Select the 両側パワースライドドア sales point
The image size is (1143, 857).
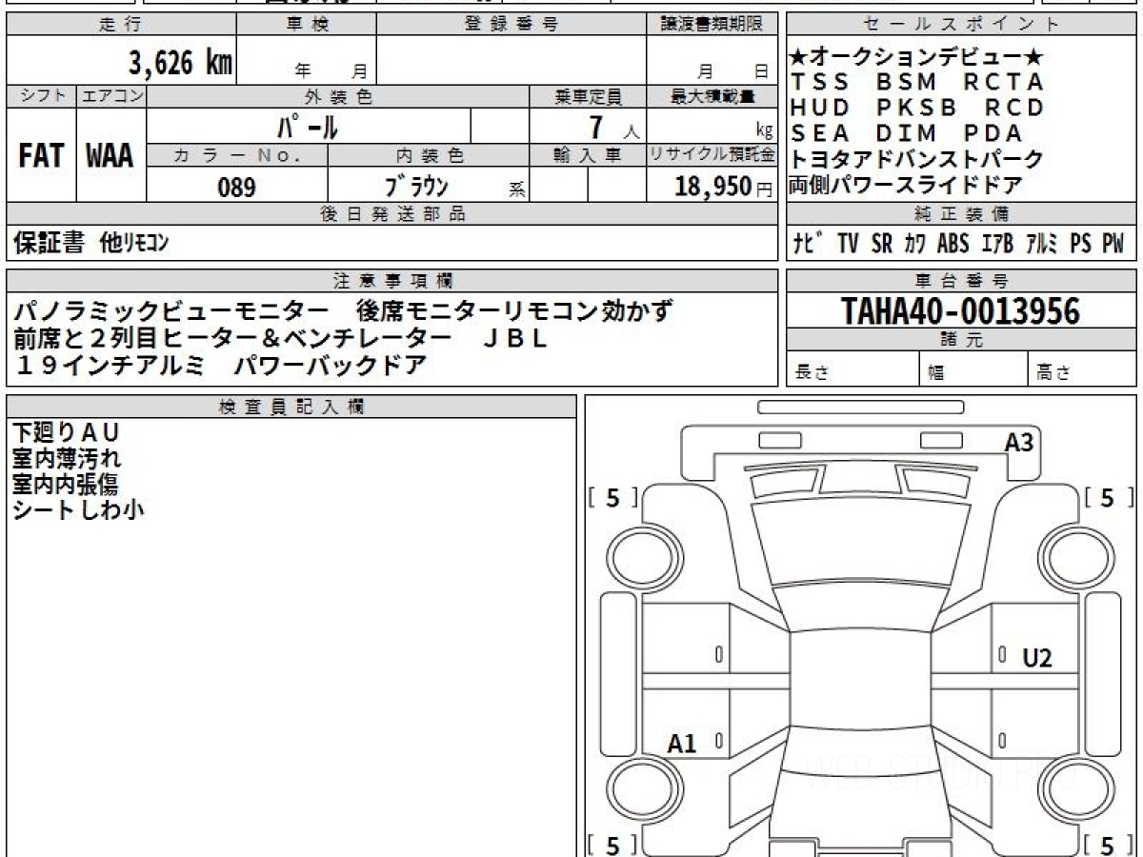(x=906, y=185)
